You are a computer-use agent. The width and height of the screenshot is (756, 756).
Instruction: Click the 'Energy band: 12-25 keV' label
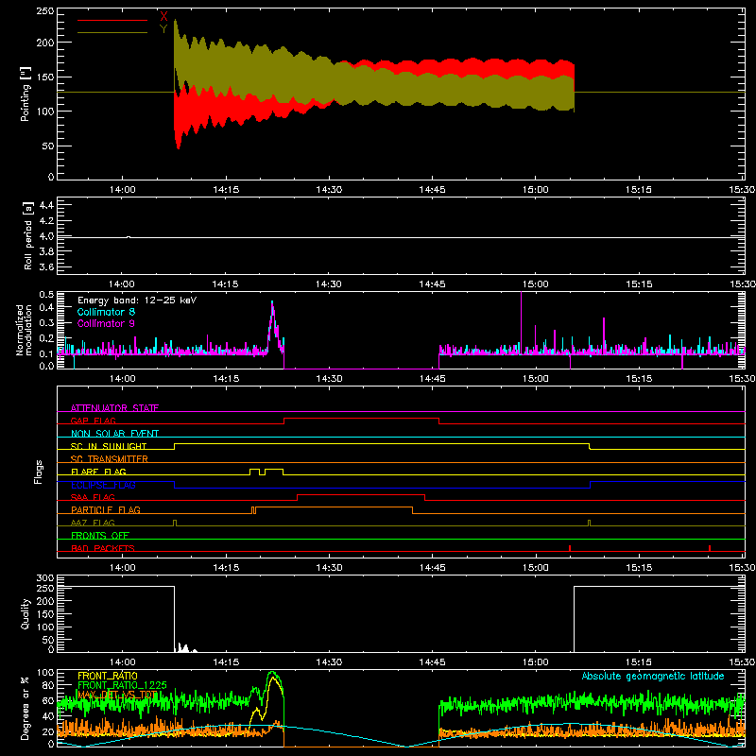(137, 301)
